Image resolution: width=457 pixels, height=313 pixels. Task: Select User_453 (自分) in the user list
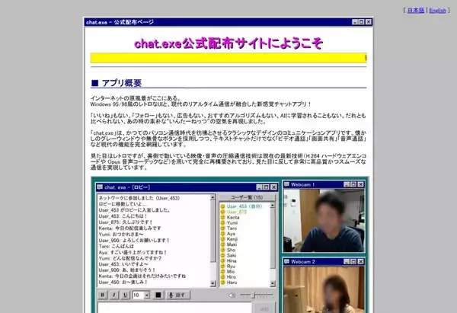click(x=244, y=206)
